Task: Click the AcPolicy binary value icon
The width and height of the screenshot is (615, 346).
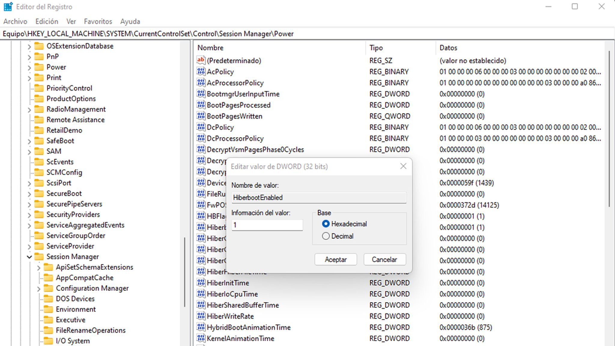Action: (201, 71)
